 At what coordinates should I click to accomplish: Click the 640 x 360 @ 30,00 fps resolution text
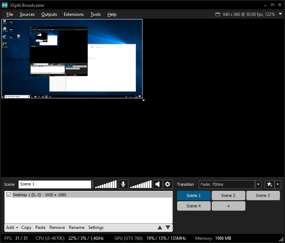pos(249,14)
